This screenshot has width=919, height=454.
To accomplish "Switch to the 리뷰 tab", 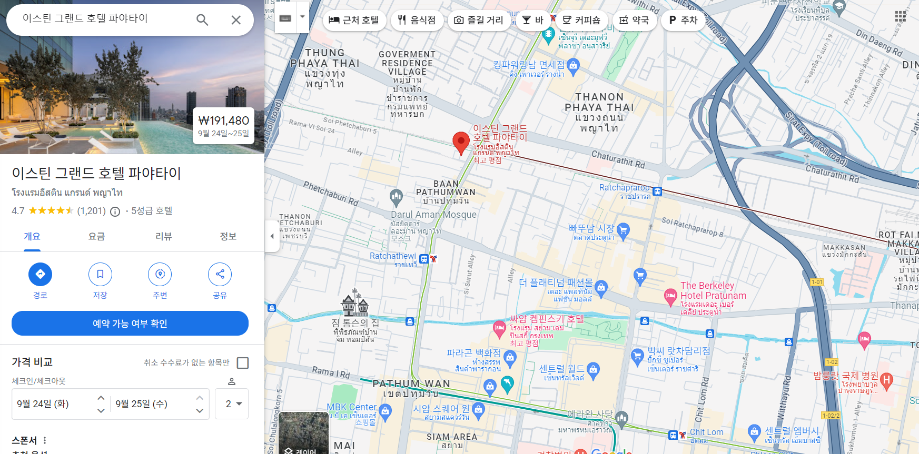I will point(164,237).
